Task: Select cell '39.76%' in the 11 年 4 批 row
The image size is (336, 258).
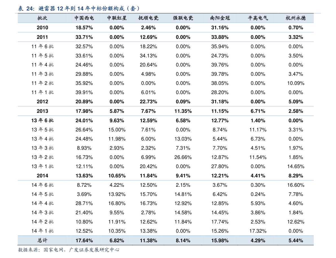Action: pos(220,65)
